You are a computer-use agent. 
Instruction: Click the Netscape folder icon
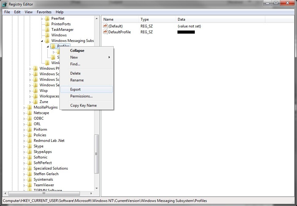(x=29, y=113)
